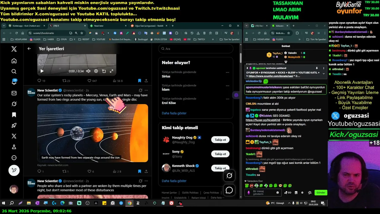Screen dimensions: 380x214
Task: Open a new tab in the X browser window
Action: pyautogui.click(x=173, y=26)
